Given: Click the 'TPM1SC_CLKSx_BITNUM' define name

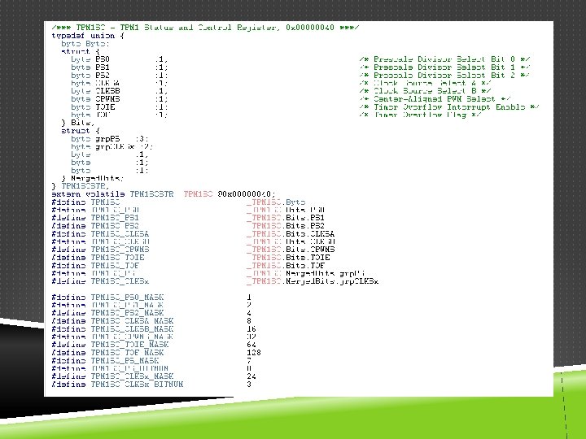Looking at the screenshot, I should click(137, 384).
